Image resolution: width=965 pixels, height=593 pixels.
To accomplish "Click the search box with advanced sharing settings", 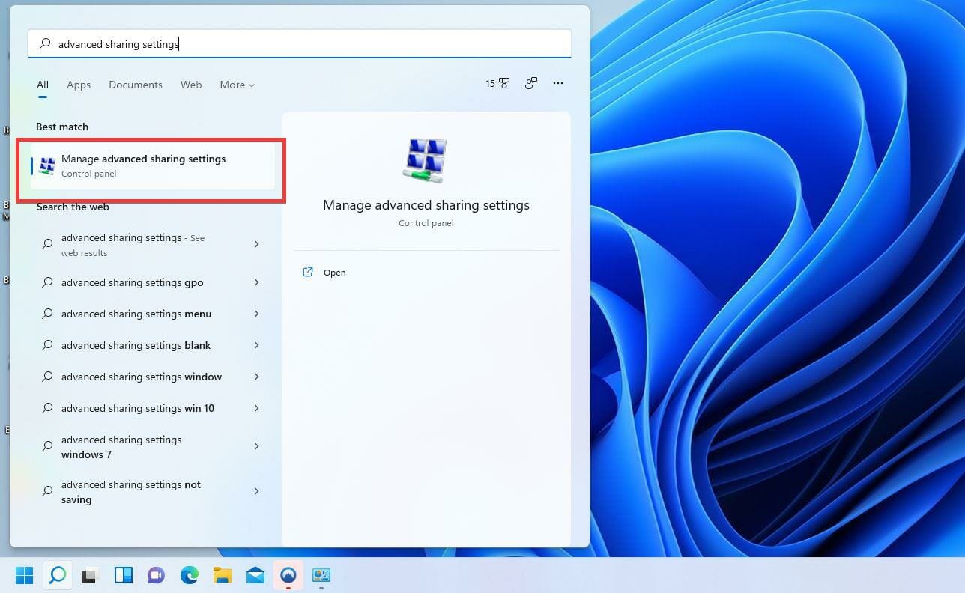I will 300,44.
